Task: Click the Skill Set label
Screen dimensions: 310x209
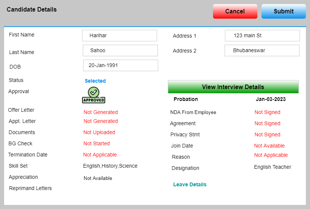Action: coord(18,166)
